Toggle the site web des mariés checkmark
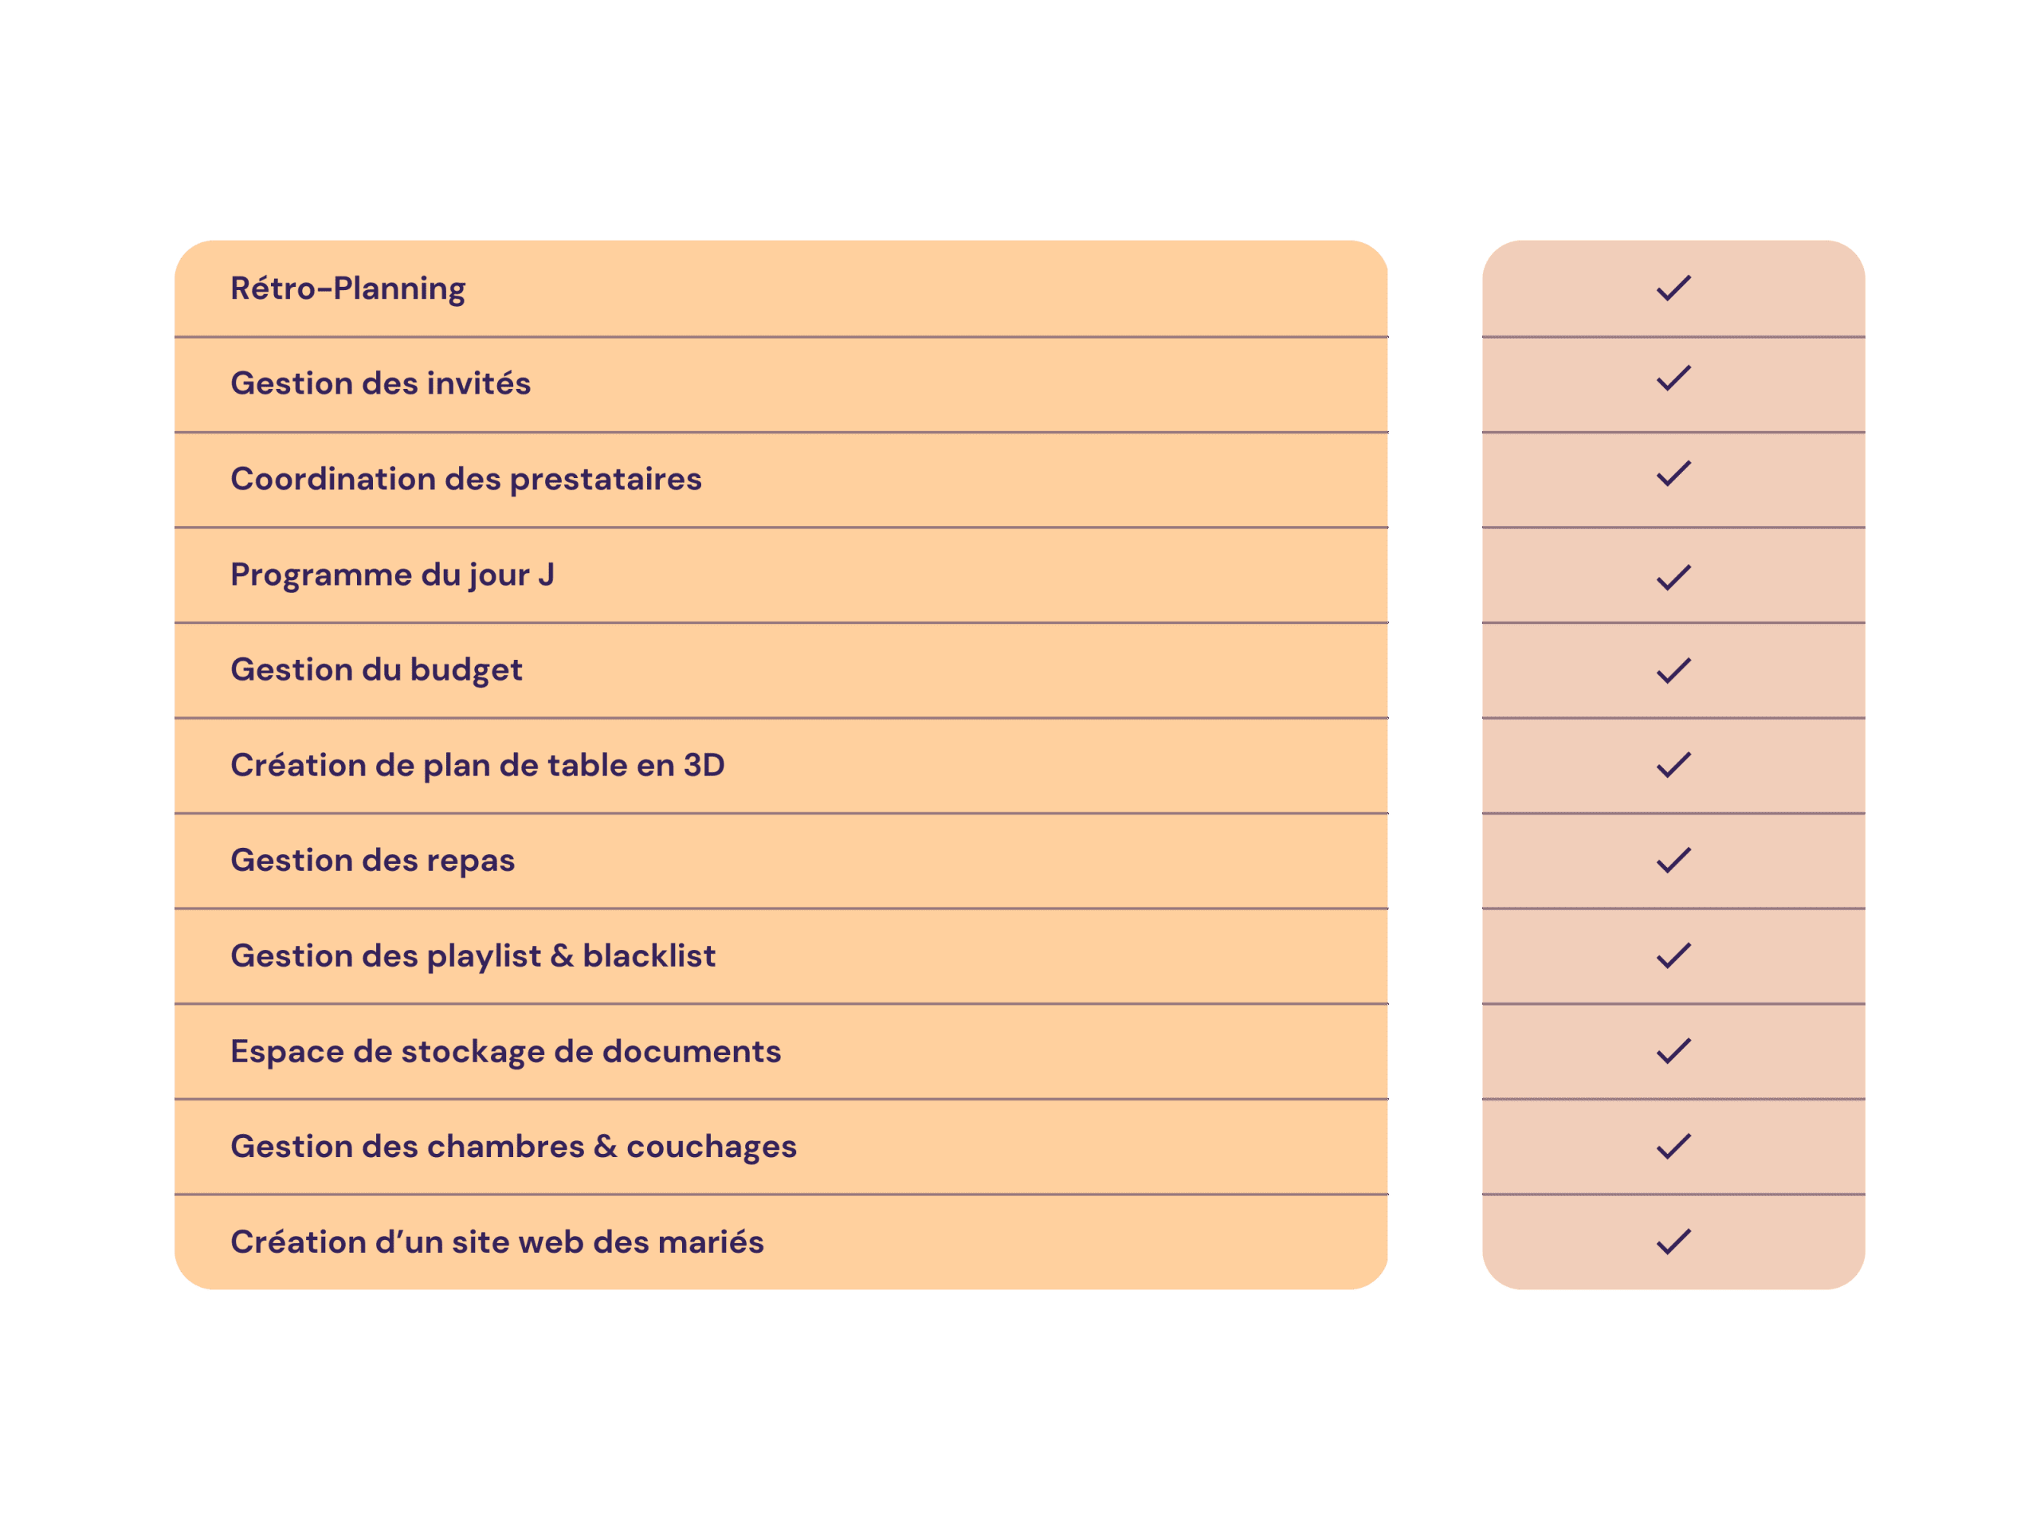The width and height of the screenshot is (2040, 1530). tap(1673, 1242)
